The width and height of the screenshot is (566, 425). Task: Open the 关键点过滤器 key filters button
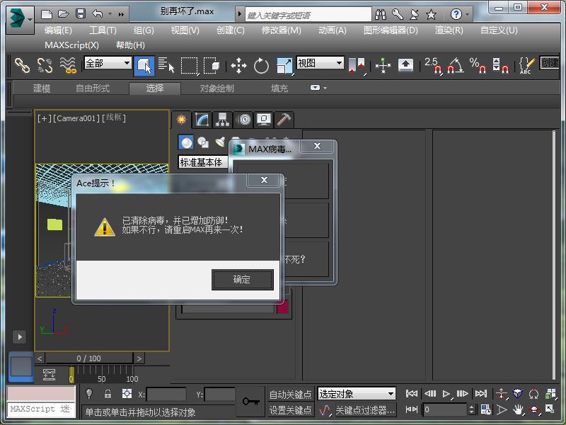pyautogui.click(x=365, y=410)
